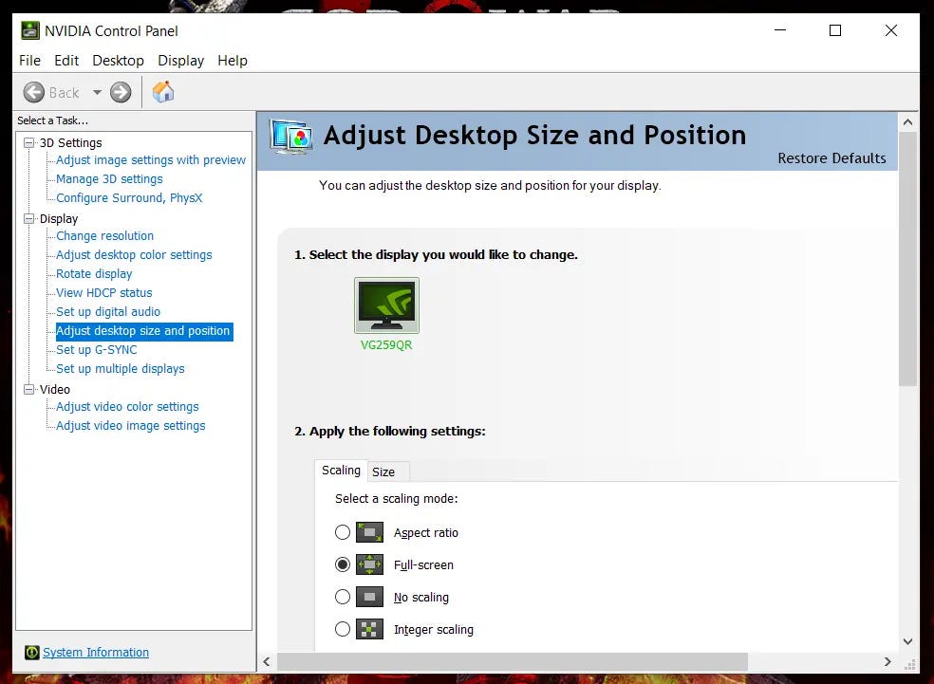The width and height of the screenshot is (934, 684).
Task: Click the VG259QR display name label
Action: (x=386, y=345)
